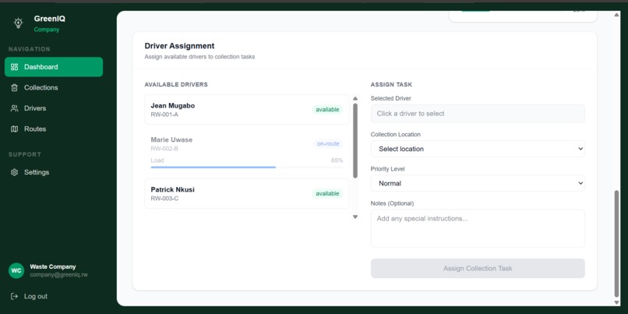Screen dimensions: 628x314
Task: Click the Selected Driver field
Action: pos(478,114)
